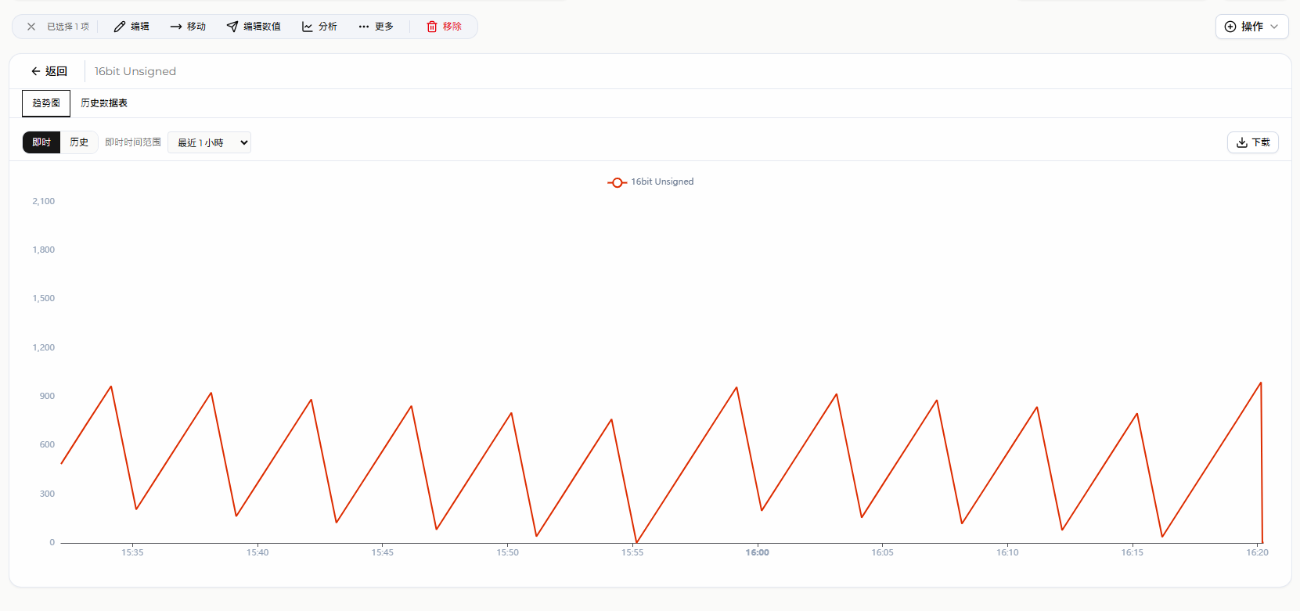
Task: Select the 历史数据表 tab
Action: tap(104, 103)
